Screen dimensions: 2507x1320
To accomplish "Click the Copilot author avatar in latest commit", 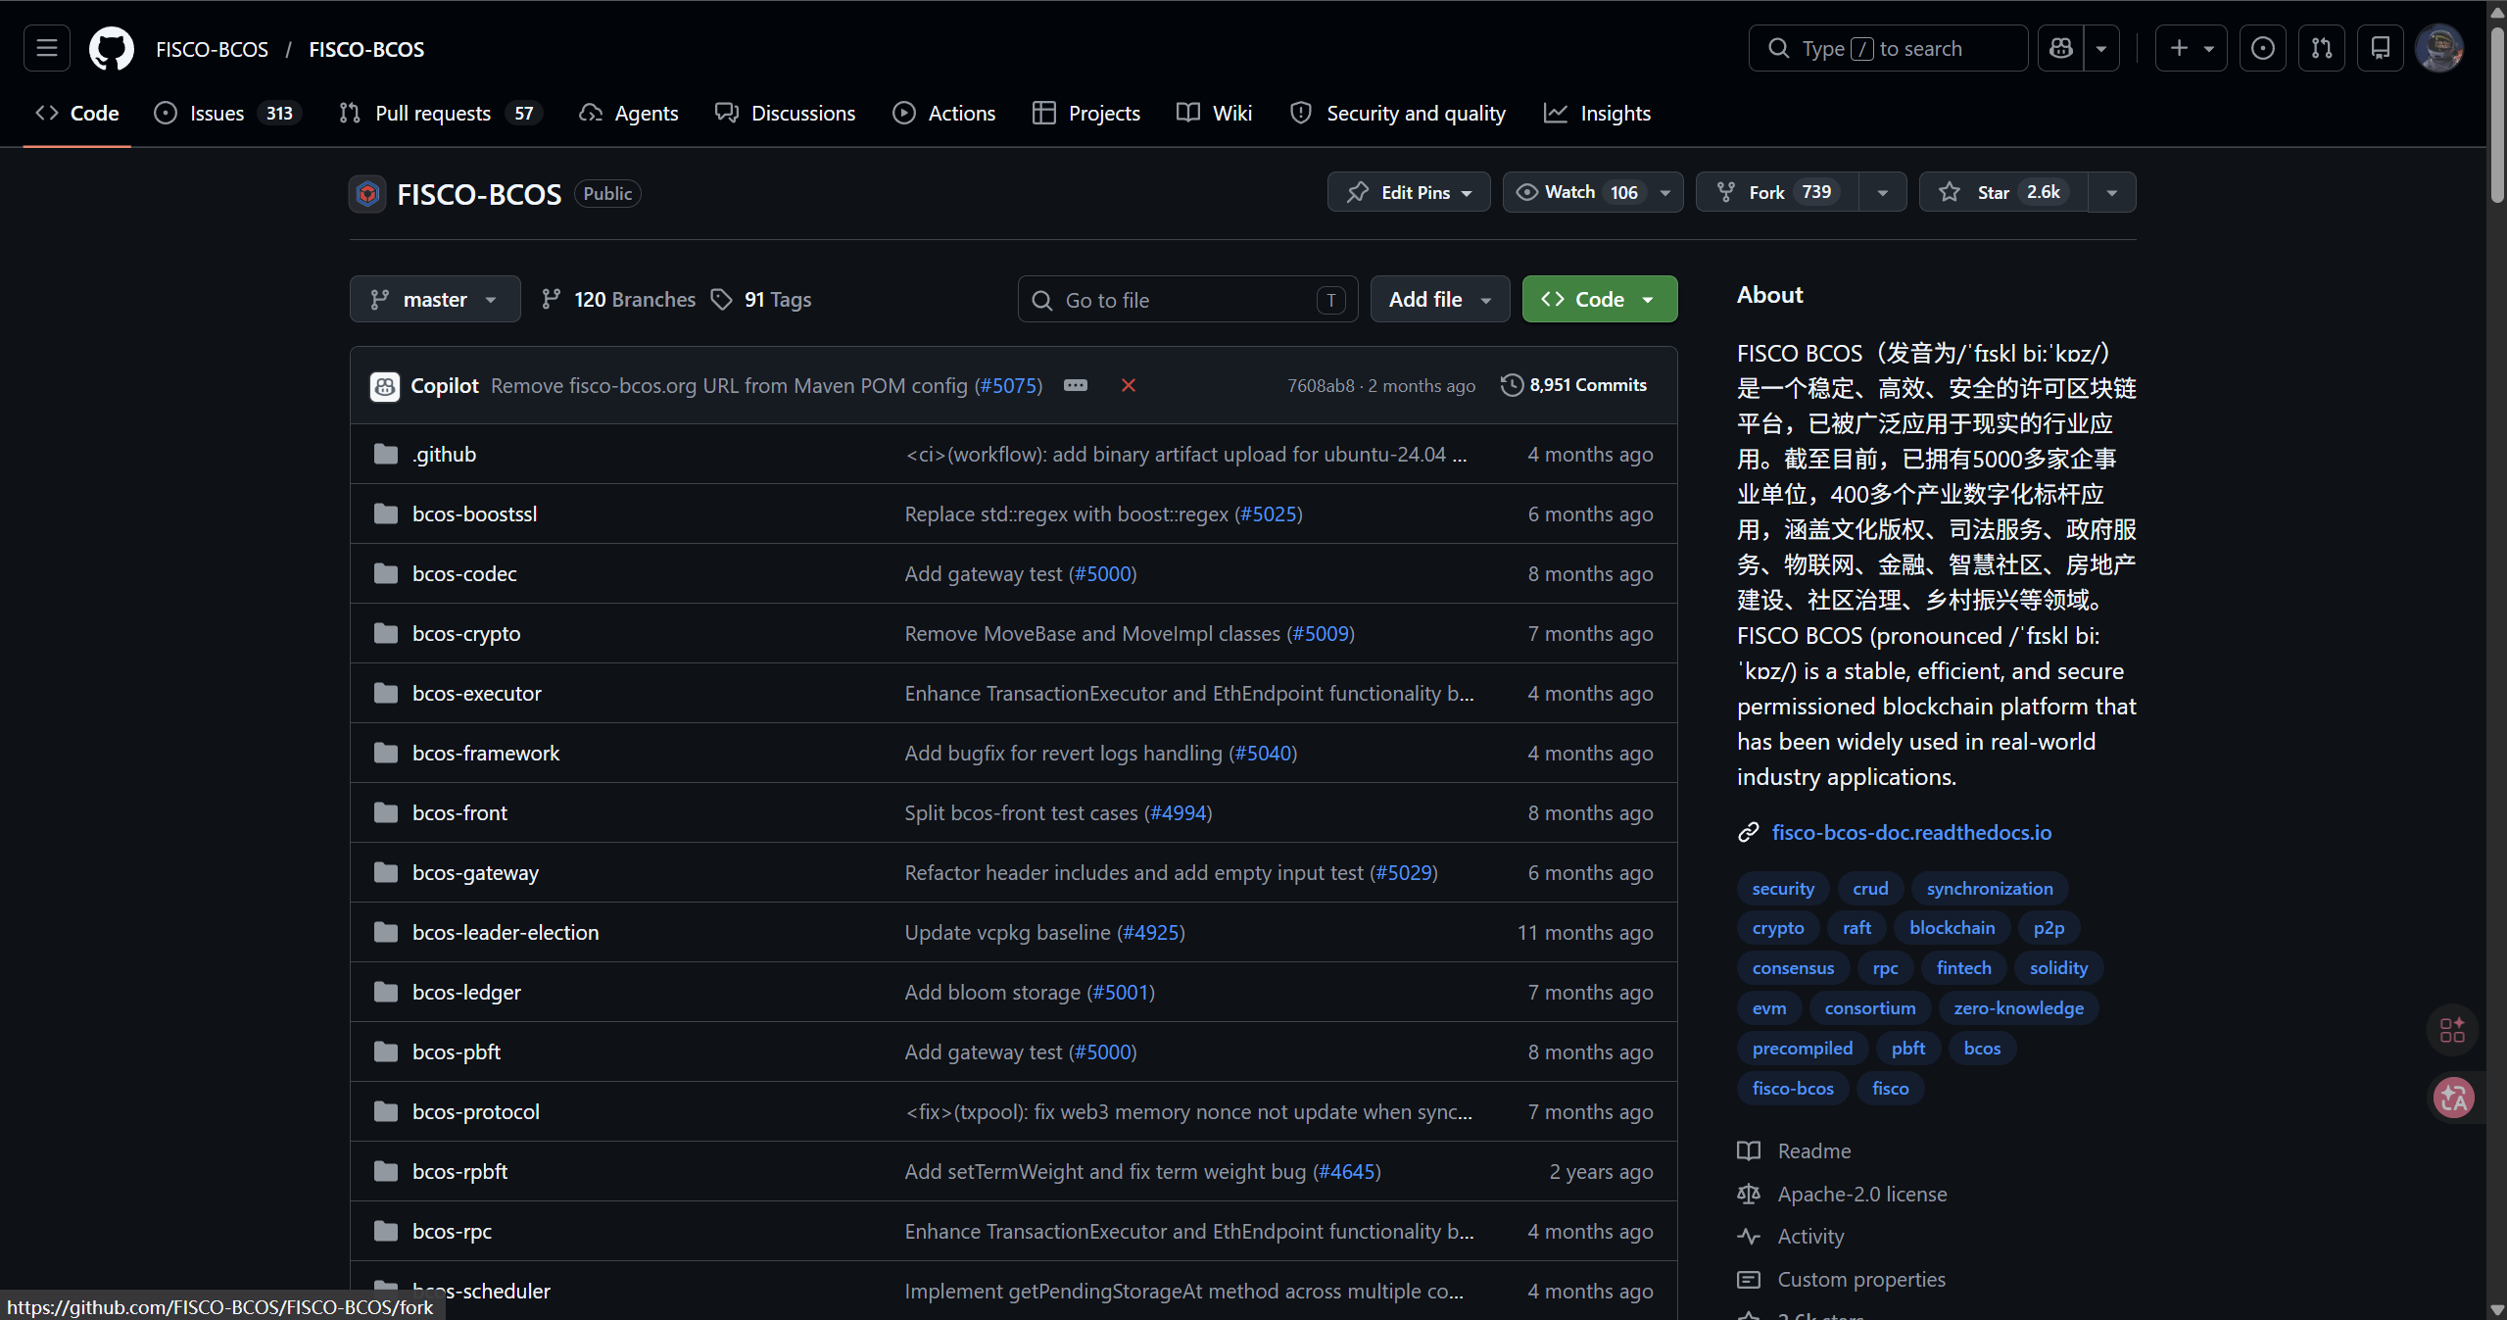I will pyautogui.click(x=385, y=386).
